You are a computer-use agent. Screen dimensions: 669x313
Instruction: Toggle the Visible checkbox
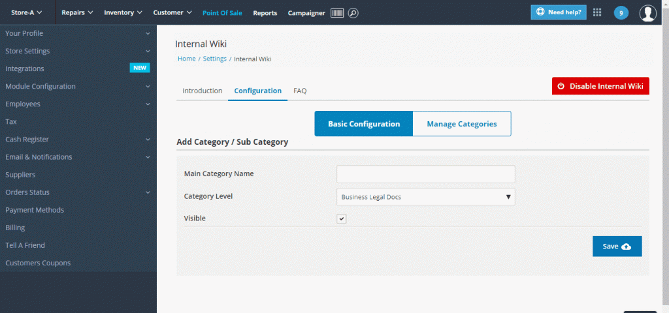341,218
